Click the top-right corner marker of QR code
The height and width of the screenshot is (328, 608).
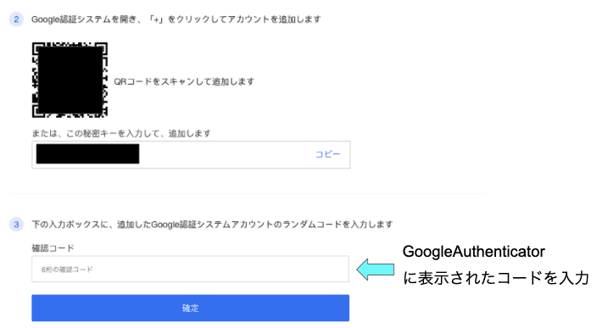point(103,47)
